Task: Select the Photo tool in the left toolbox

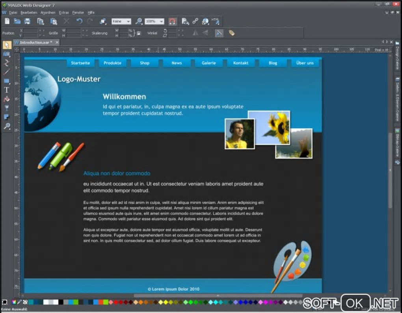Action: tap(7, 54)
